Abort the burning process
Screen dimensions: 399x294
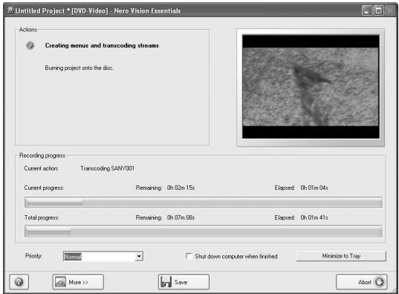[x=362, y=282]
